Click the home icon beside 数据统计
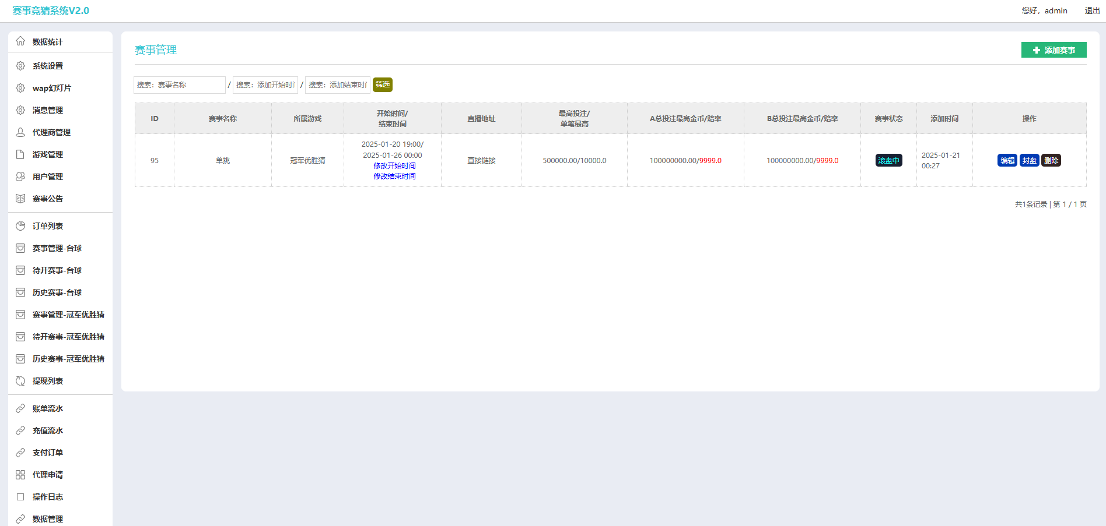1106x526 pixels. point(20,41)
